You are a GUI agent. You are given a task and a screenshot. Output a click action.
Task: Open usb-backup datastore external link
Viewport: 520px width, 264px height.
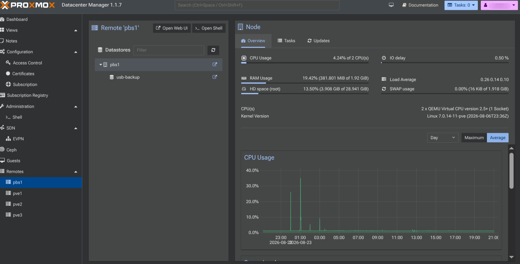(215, 77)
